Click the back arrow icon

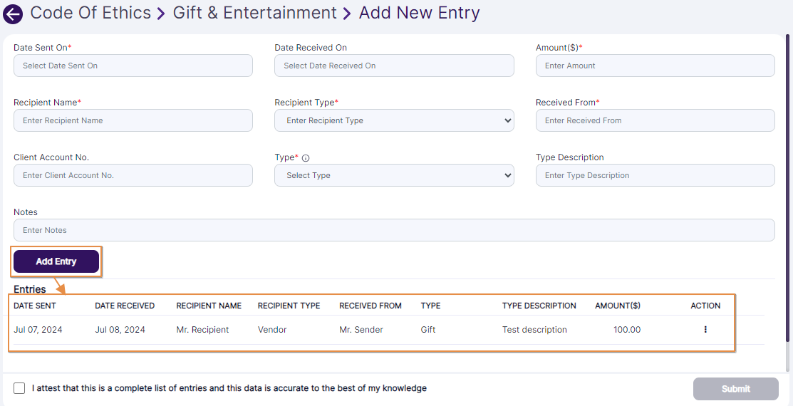(13, 14)
